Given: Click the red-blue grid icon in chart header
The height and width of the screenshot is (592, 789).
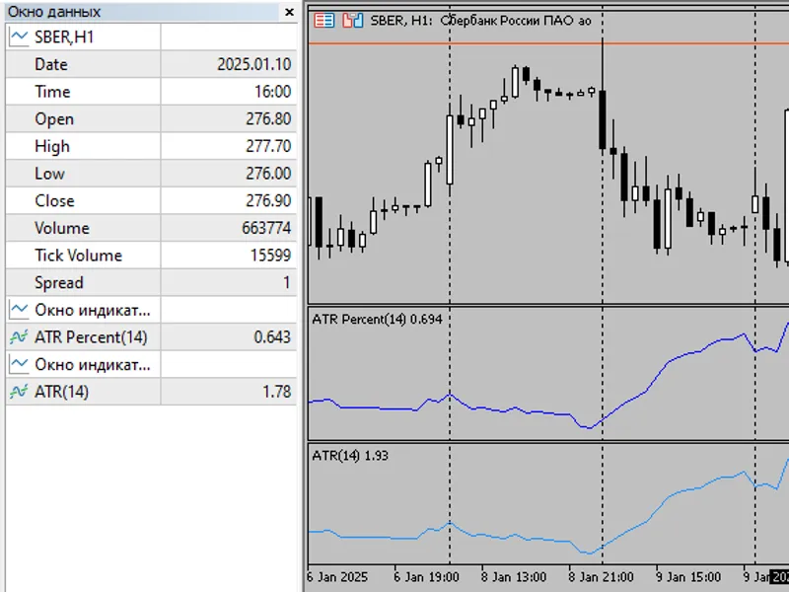Looking at the screenshot, I should 323,21.
